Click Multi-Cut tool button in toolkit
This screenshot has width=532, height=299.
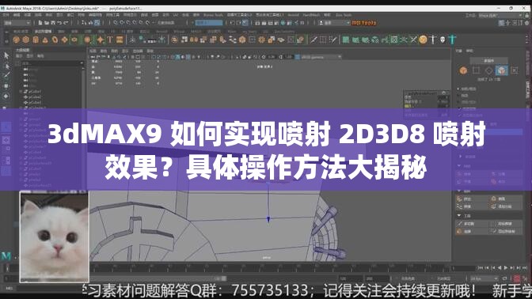pyautogui.click(x=473, y=224)
